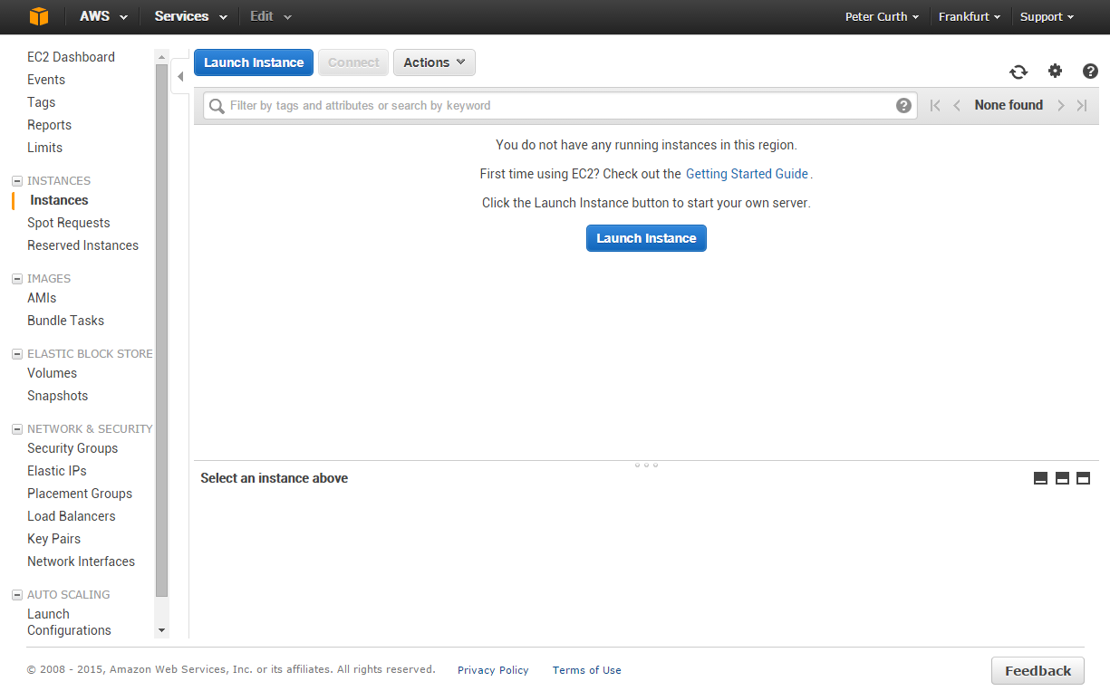1110x691 pixels.
Task: Refresh the instances list
Action: (1018, 72)
